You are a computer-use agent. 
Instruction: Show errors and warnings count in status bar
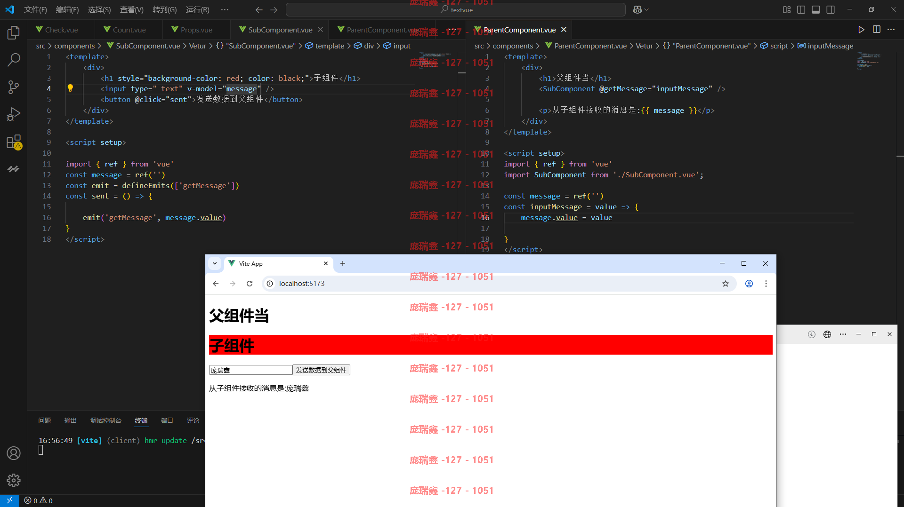pyautogui.click(x=39, y=500)
